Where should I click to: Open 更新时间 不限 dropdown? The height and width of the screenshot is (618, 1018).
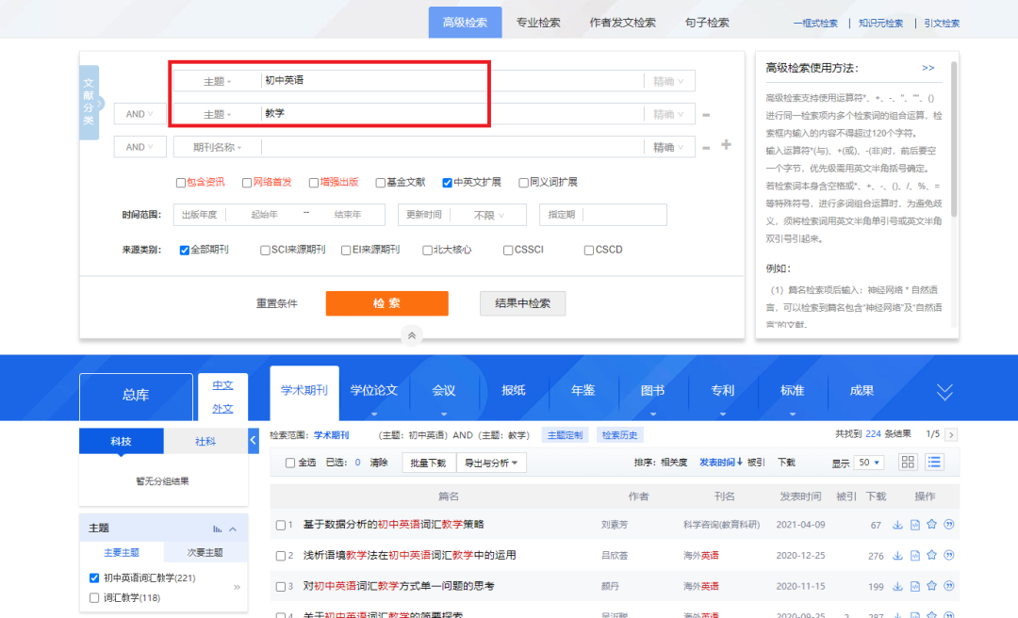pyautogui.click(x=489, y=215)
